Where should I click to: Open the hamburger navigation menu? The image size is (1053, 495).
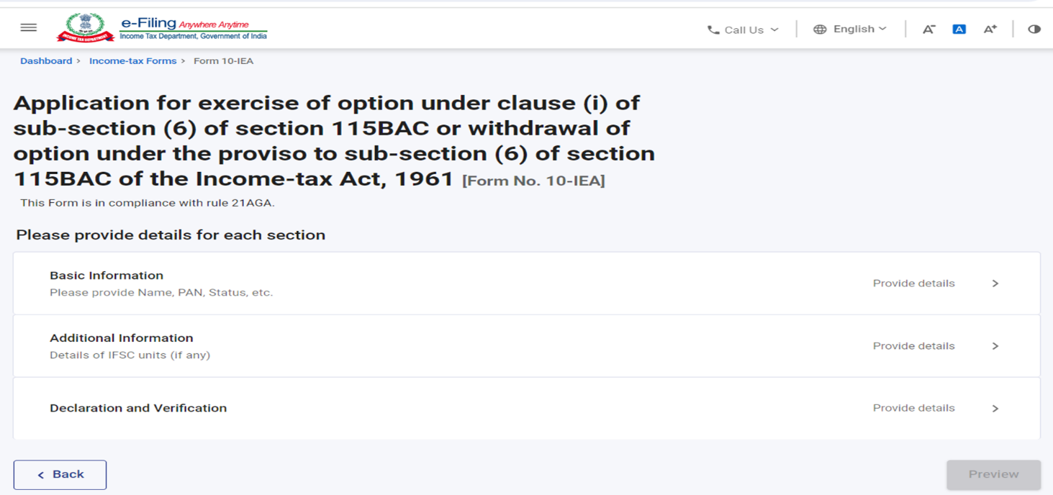[29, 28]
